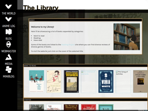The image size is (148, 111).
Task: Click The Woman in White cover
Action: (x=106, y=81)
